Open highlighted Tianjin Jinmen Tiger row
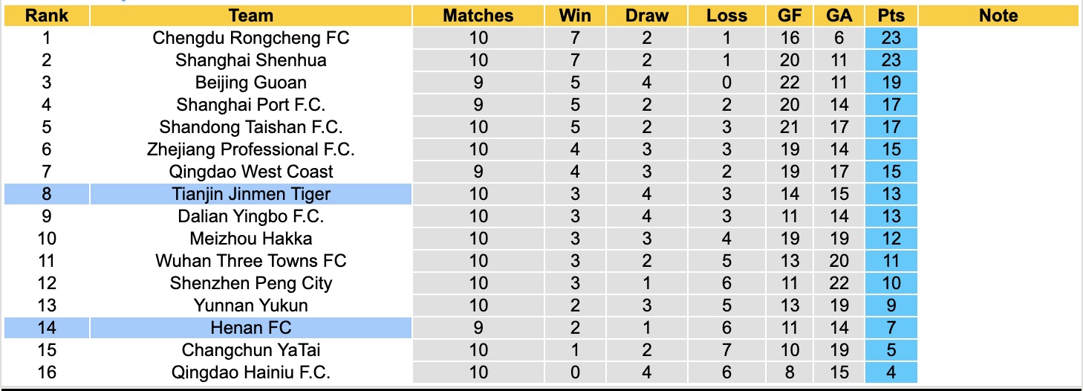Viewport: 1083px width, 391px height. 251,194
